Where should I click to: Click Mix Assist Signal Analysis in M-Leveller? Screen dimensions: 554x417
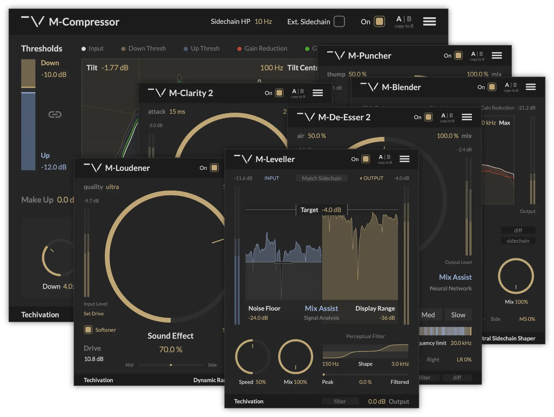(321, 313)
